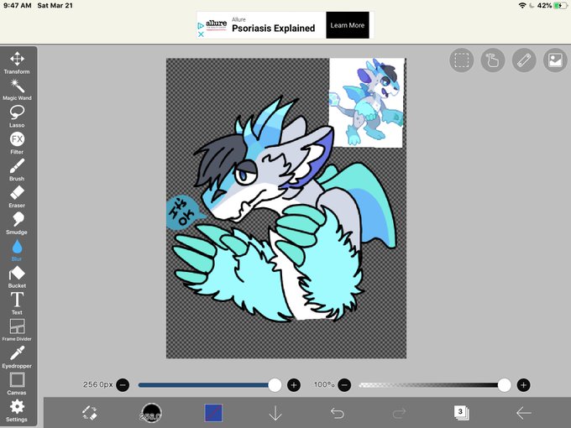The height and width of the screenshot is (428, 571).
Task: Select the Blur tool
Action: [x=17, y=250]
